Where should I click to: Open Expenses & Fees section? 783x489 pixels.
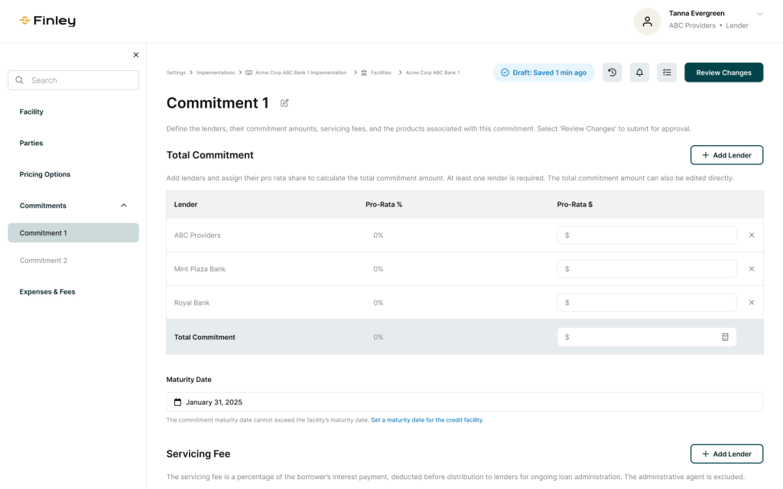point(47,292)
